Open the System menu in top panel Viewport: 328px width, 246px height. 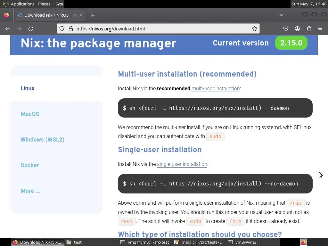pos(59,4)
